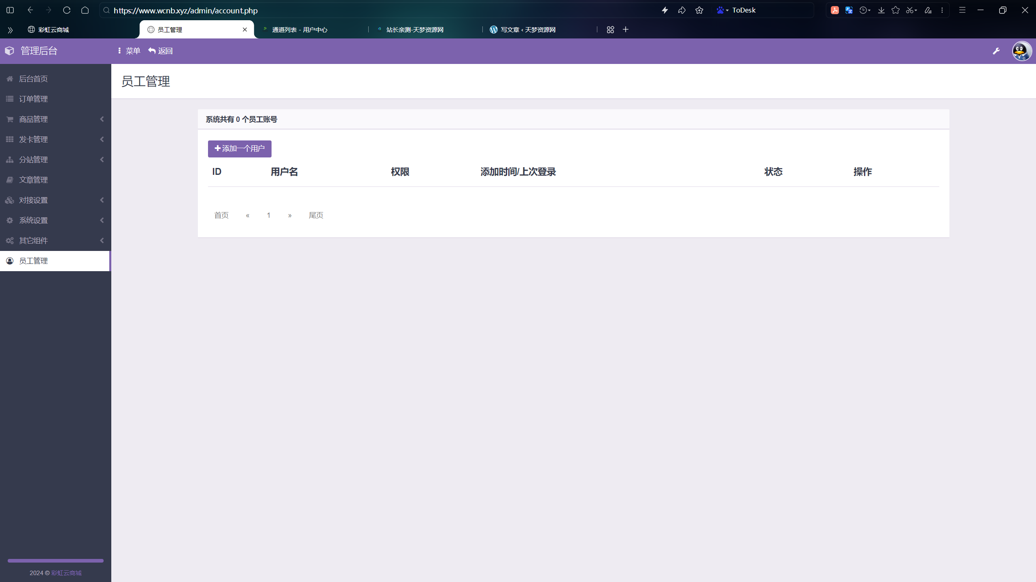Click the 用户名 column header
The height and width of the screenshot is (582, 1036).
[x=284, y=172]
